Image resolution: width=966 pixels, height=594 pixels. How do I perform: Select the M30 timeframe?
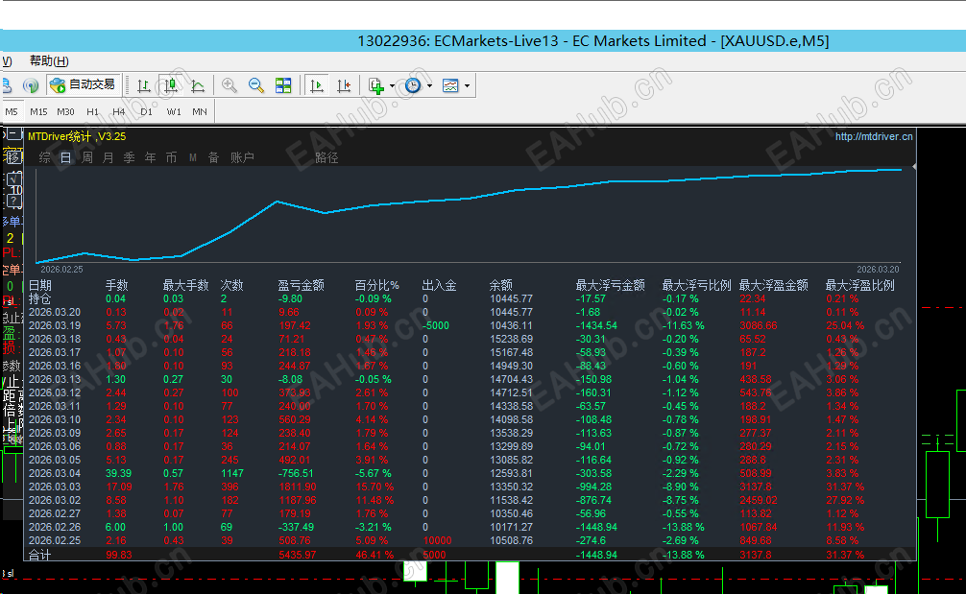(65, 111)
